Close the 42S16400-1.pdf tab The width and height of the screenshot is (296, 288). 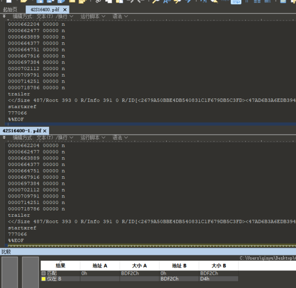45,131
